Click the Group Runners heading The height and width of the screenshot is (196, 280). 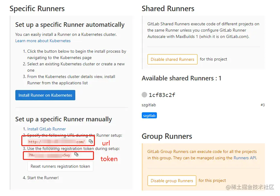pos(167,136)
